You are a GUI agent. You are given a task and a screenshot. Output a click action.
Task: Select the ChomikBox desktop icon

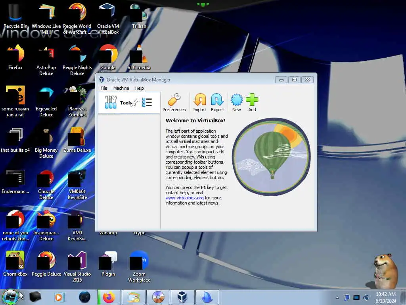click(15, 264)
